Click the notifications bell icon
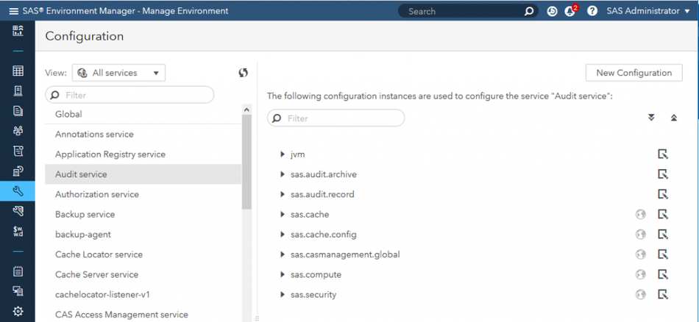The height and width of the screenshot is (322, 699). pyautogui.click(x=570, y=11)
